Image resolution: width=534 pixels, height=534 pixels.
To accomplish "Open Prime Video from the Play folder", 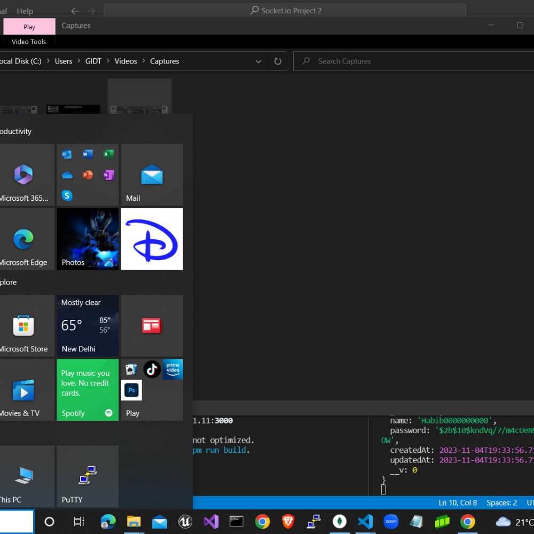I will point(172,370).
